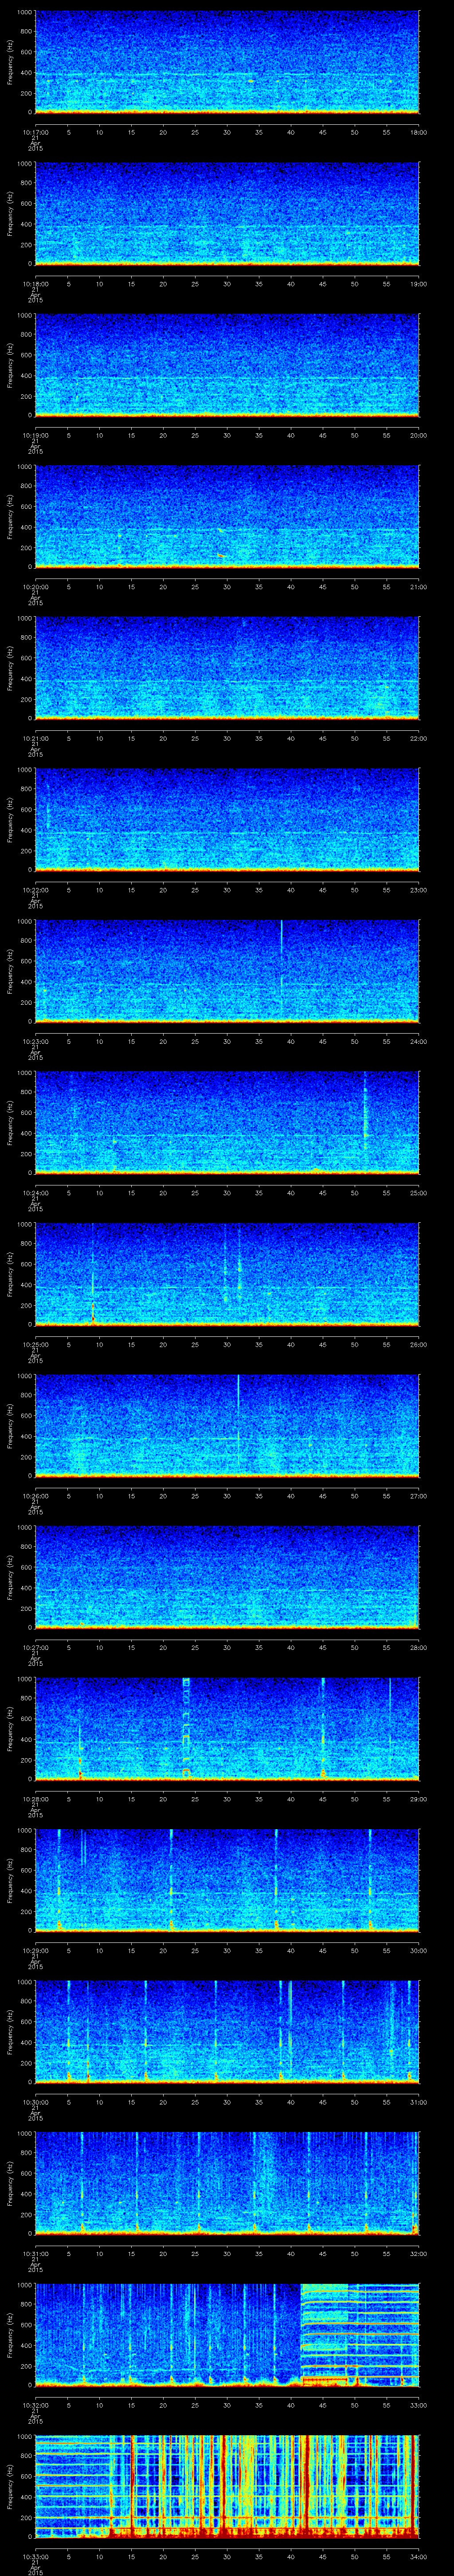
Task: Click the '10:29:00' start timestamp label
Action: (35, 1950)
